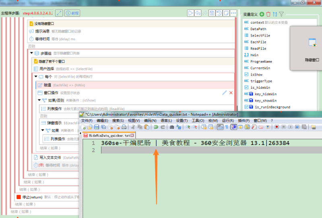Add a new variable with green plus
This screenshot has height=218, width=322.
(x=262, y=14)
